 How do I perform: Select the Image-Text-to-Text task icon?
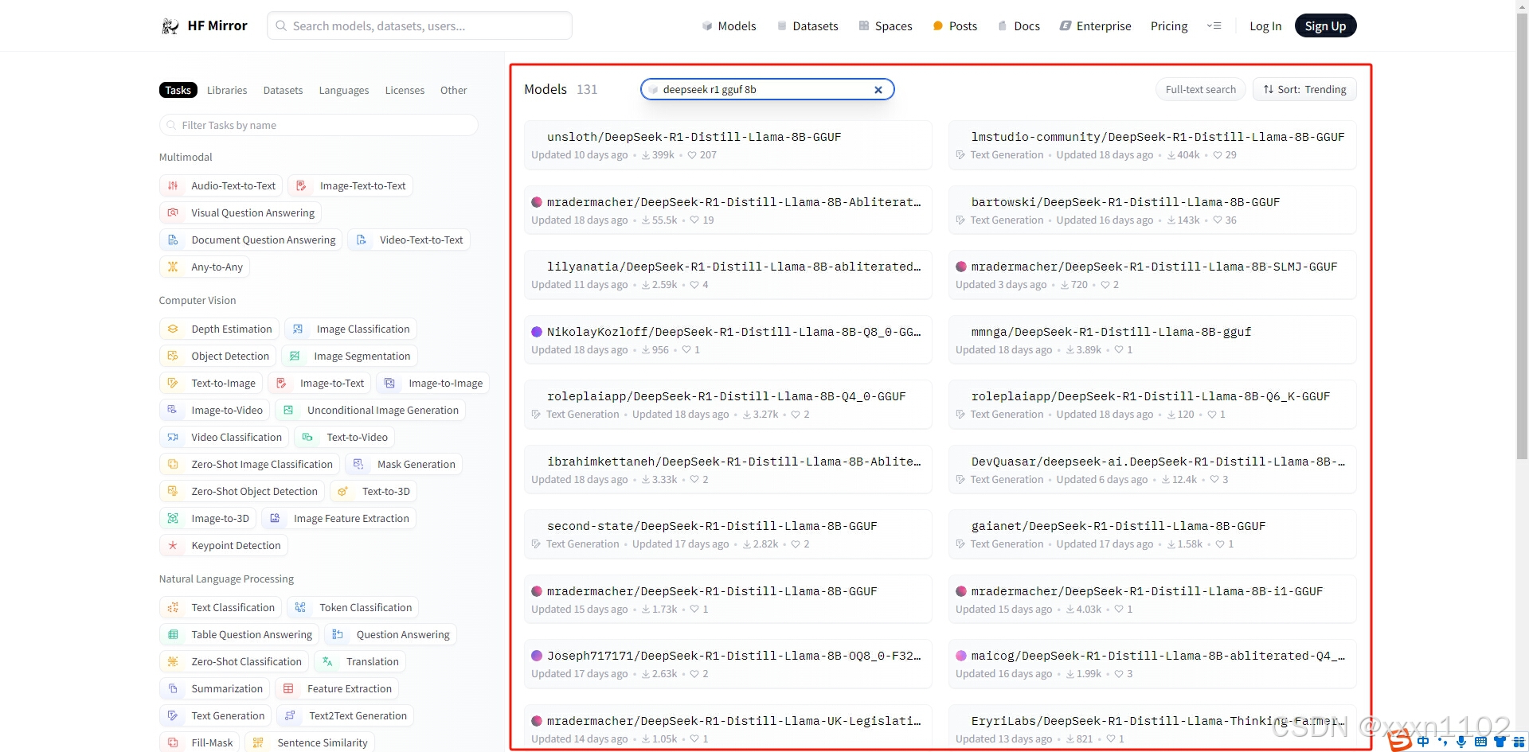pyautogui.click(x=301, y=186)
